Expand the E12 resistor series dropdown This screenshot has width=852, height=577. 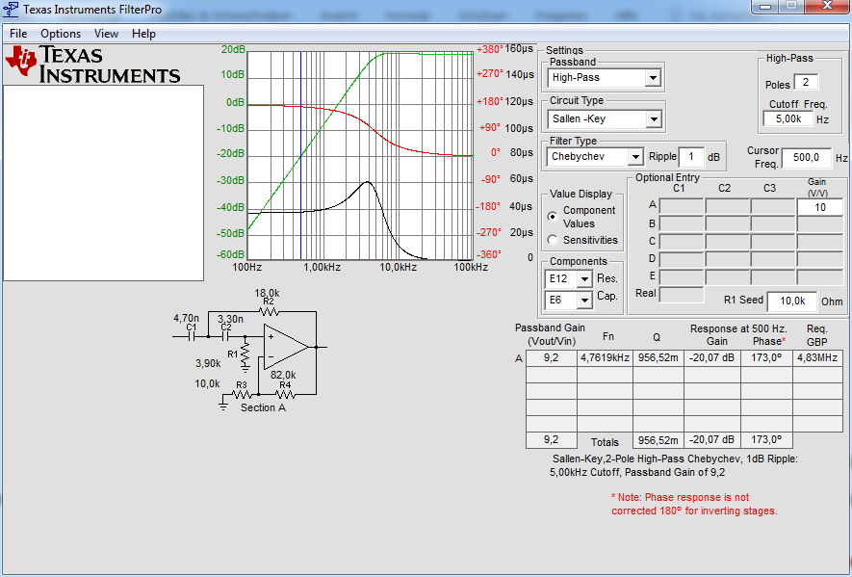[584, 279]
